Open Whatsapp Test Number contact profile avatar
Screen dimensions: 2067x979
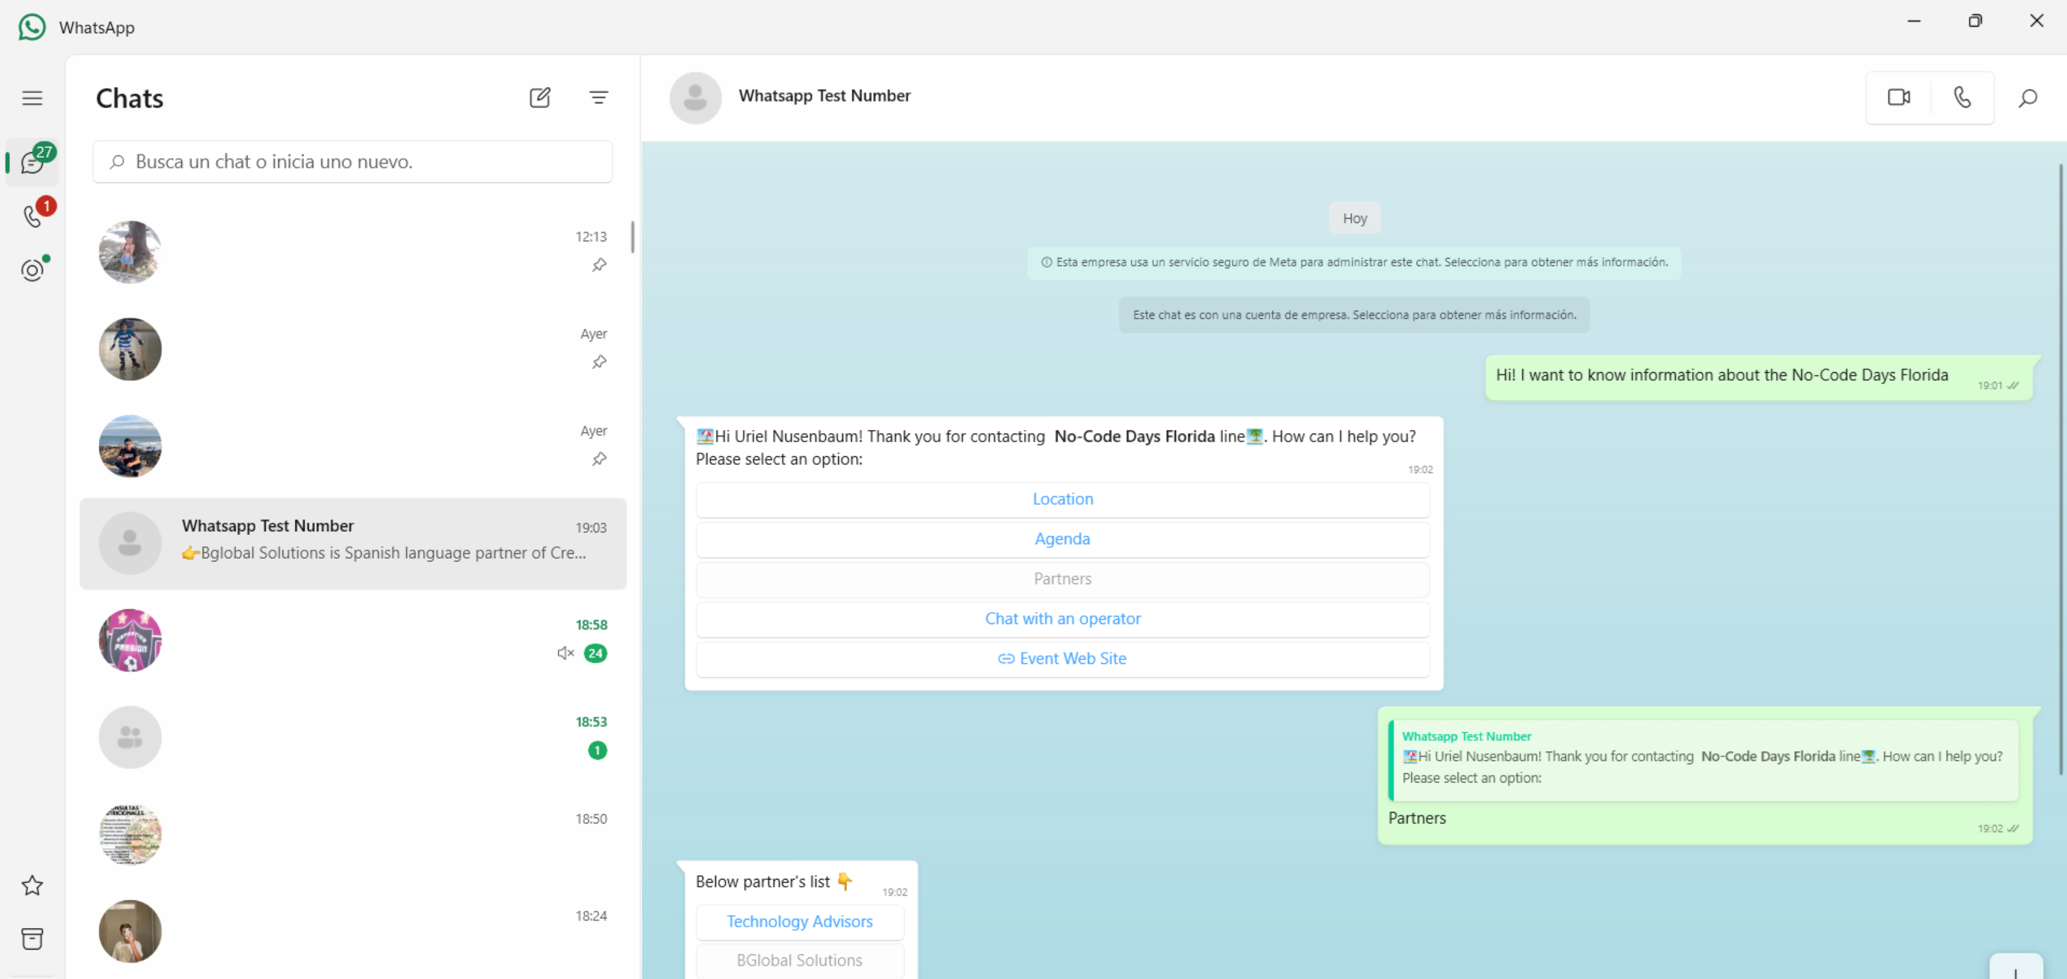pyautogui.click(x=696, y=98)
